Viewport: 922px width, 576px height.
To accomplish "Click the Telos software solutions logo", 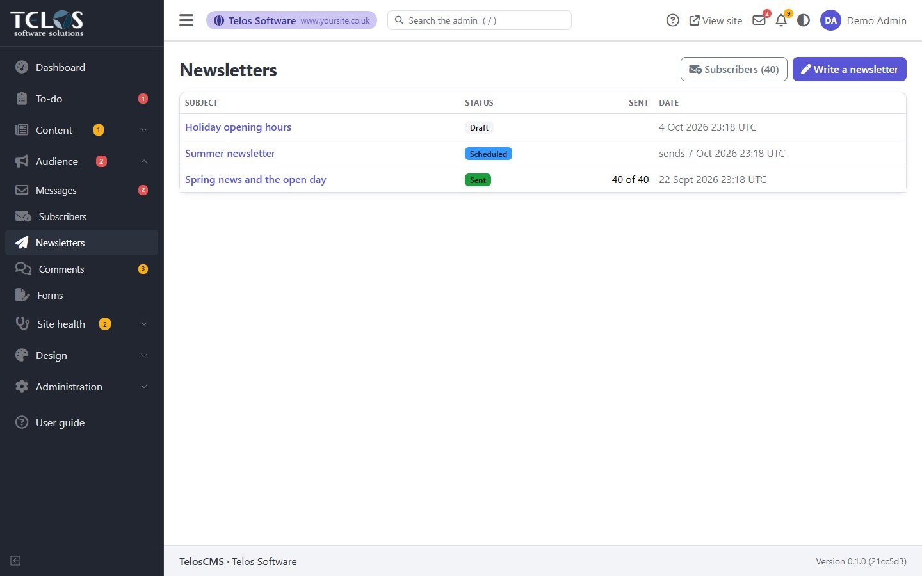I will pyautogui.click(x=48, y=23).
